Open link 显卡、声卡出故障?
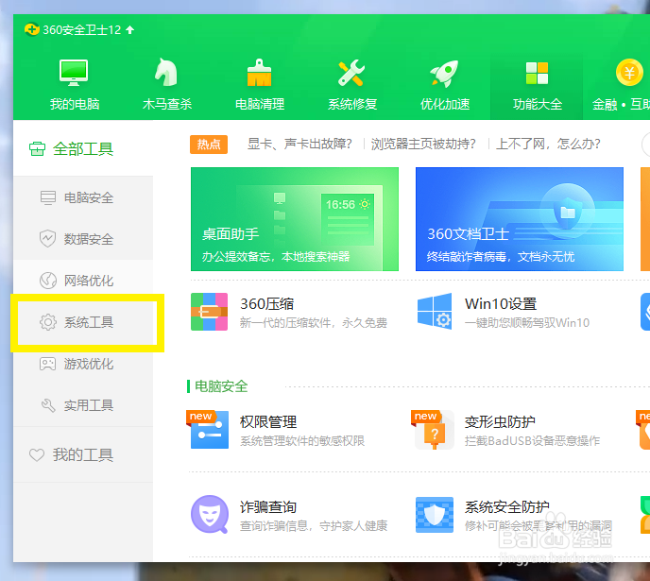650x581 pixels. pos(299,144)
